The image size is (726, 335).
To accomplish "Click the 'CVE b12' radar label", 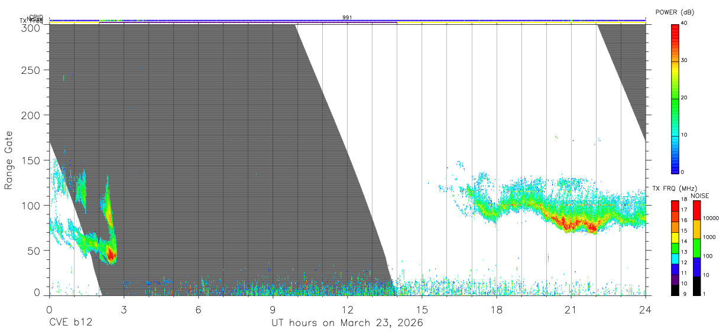I will [x=70, y=323].
